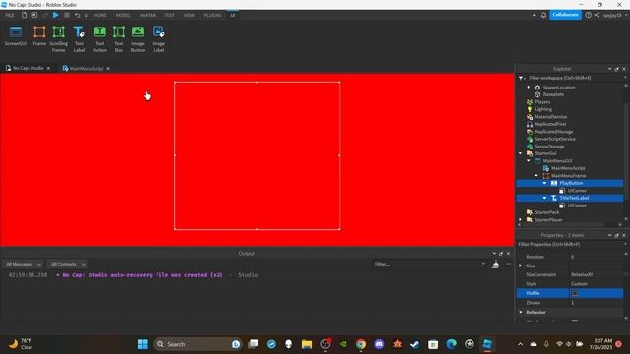Expand the SpawnLocation tree node
Screen dimensions: 630x354
pos(529,88)
